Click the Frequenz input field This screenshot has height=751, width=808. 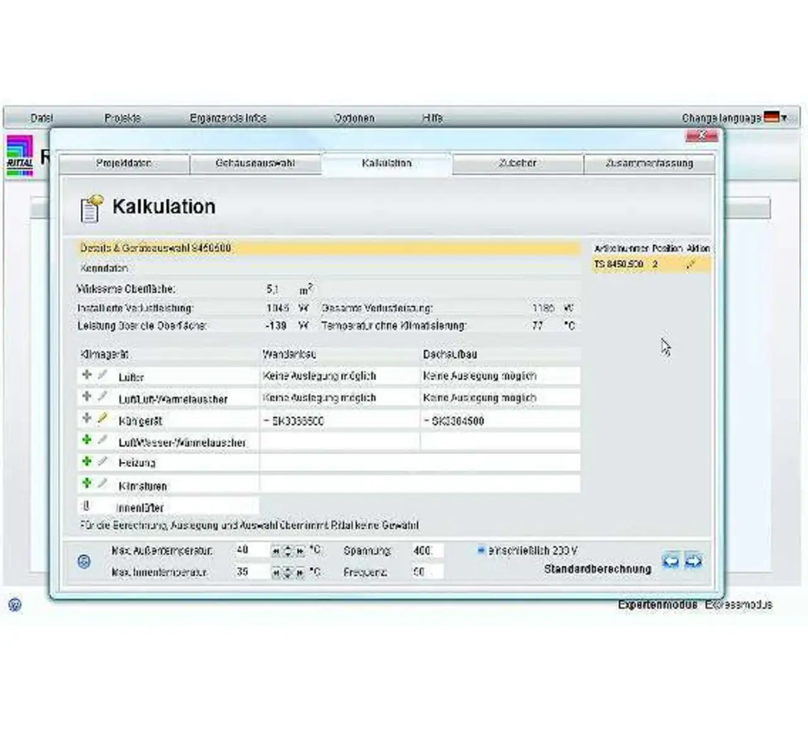click(427, 572)
